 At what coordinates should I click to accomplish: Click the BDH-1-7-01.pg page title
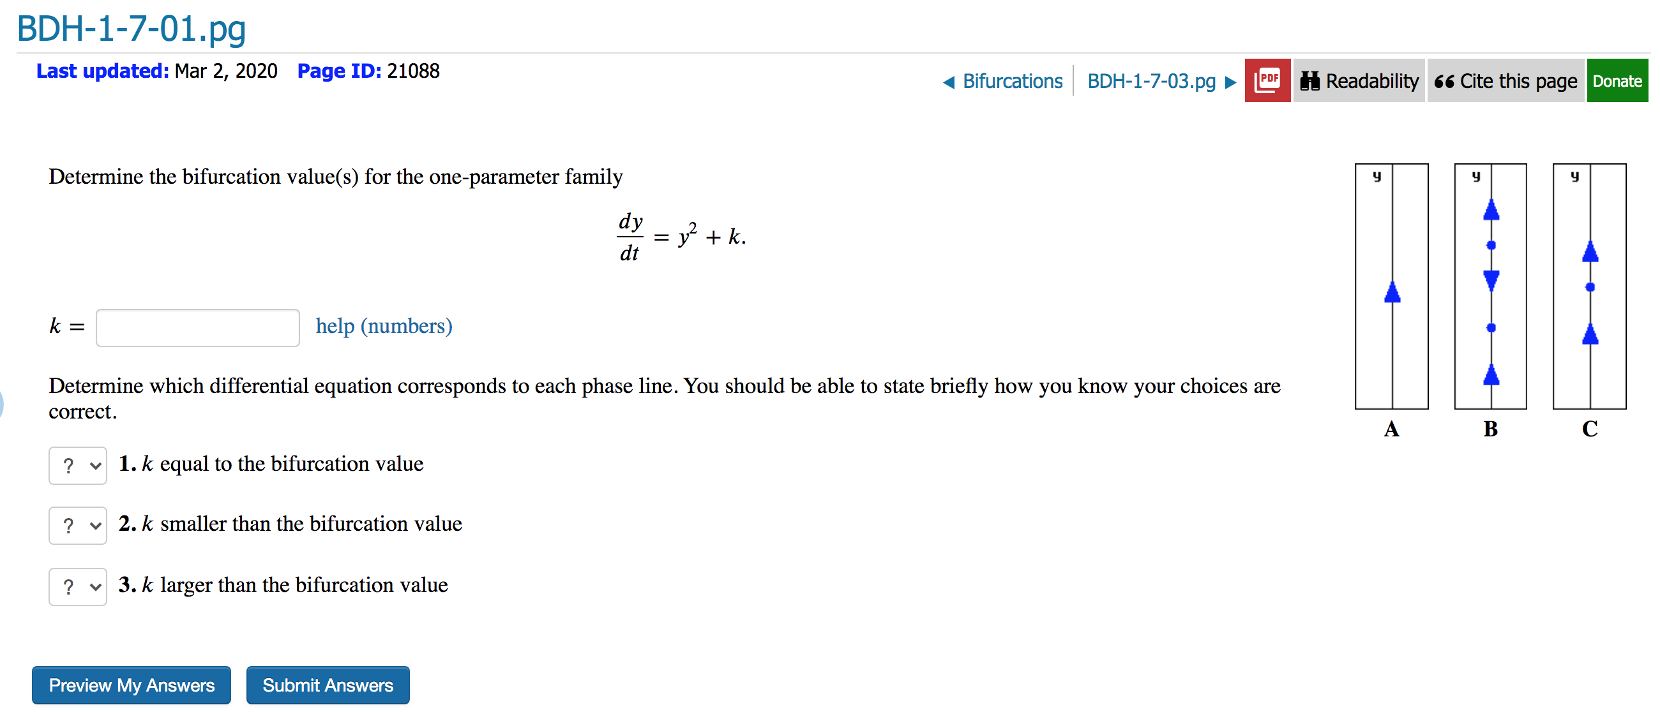[x=132, y=28]
